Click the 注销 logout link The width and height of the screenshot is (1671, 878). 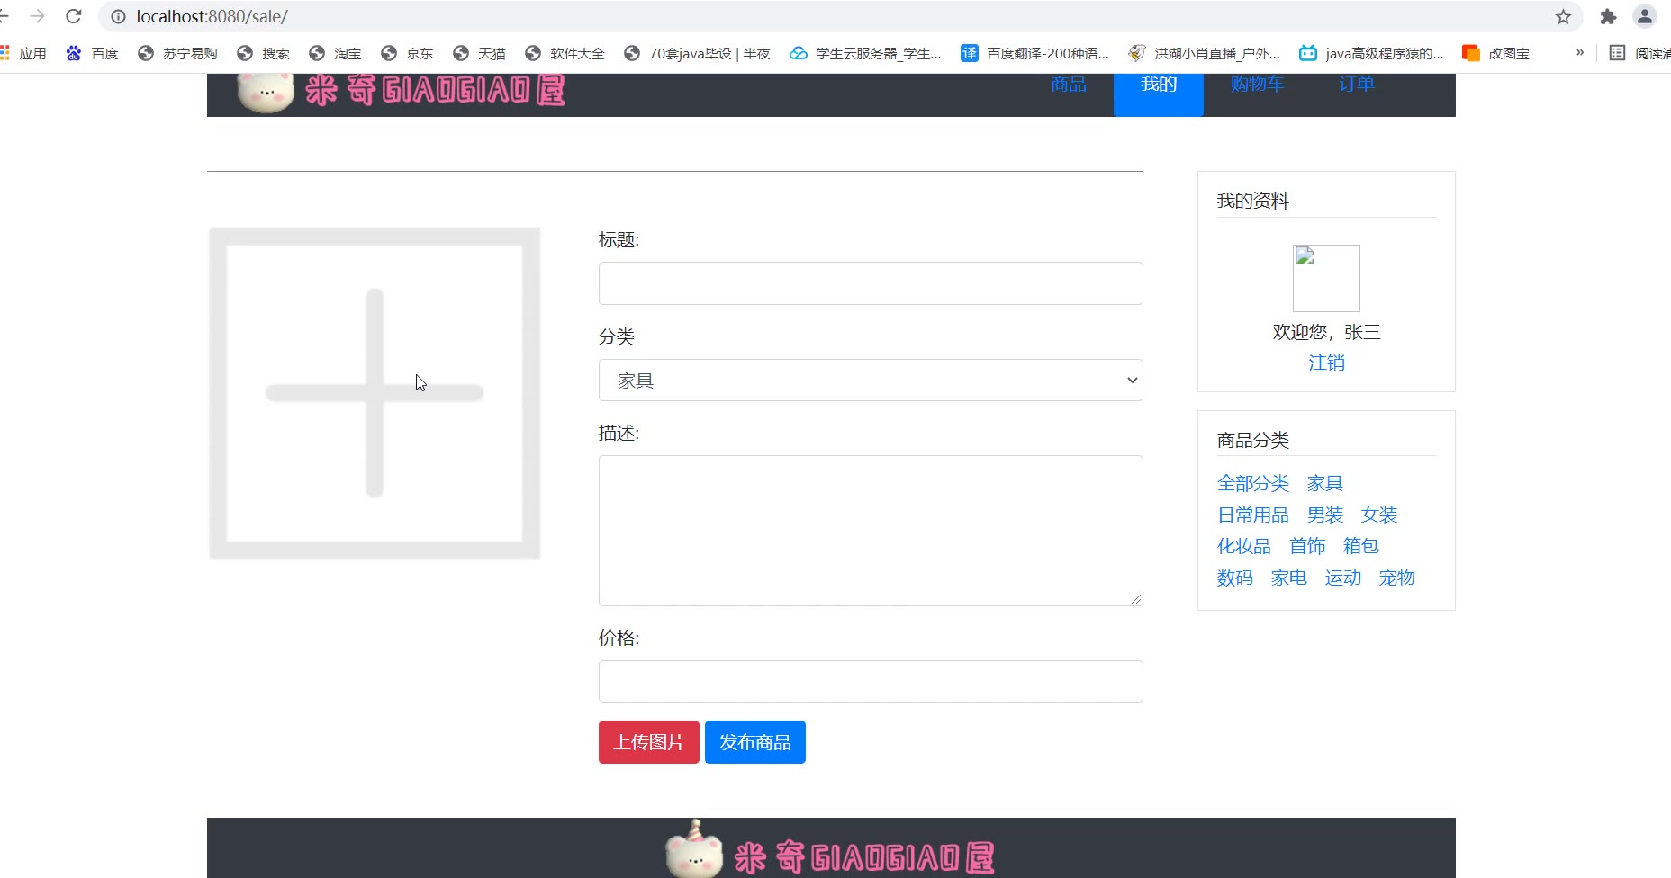point(1326,363)
